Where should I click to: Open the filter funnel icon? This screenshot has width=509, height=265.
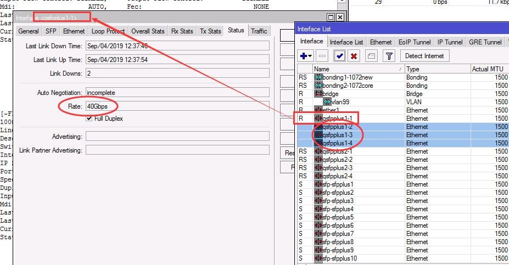pos(389,56)
